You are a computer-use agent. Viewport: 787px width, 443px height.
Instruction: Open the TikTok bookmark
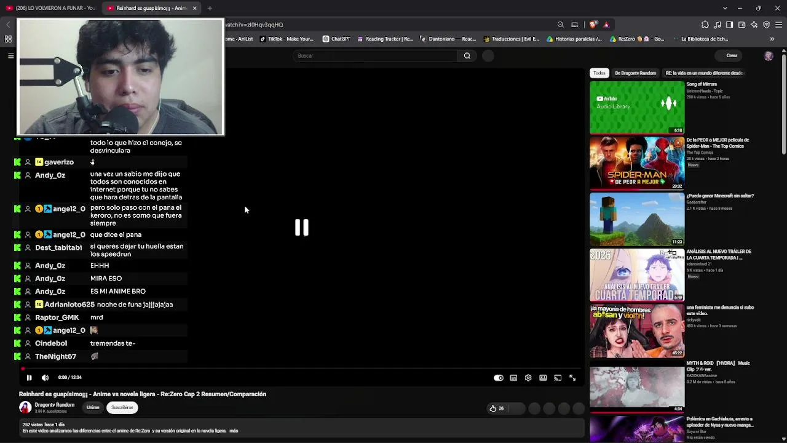coord(287,39)
